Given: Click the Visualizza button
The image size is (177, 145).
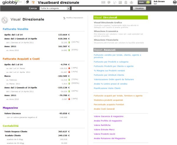Looking at the screenshot, I should point(139,8).
